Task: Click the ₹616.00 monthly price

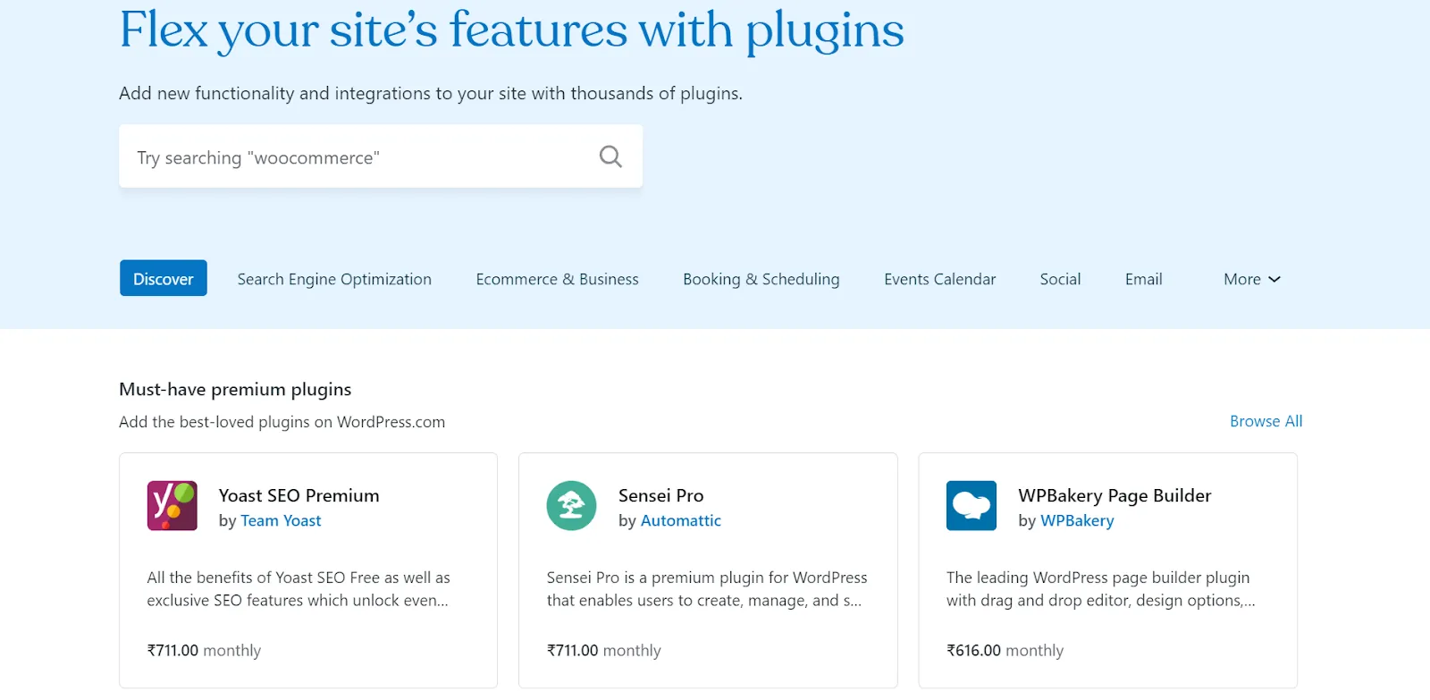Action: 1005,650
